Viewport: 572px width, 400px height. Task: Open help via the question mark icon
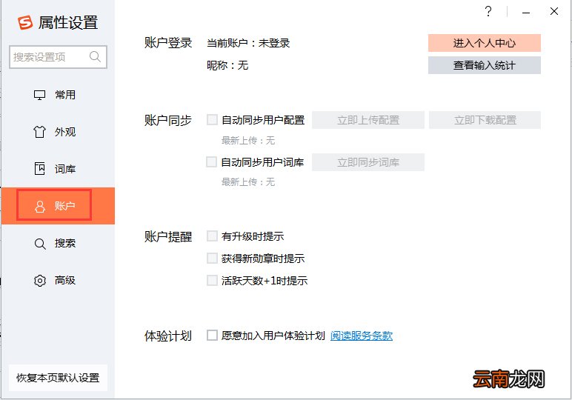(x=488, y=11)
